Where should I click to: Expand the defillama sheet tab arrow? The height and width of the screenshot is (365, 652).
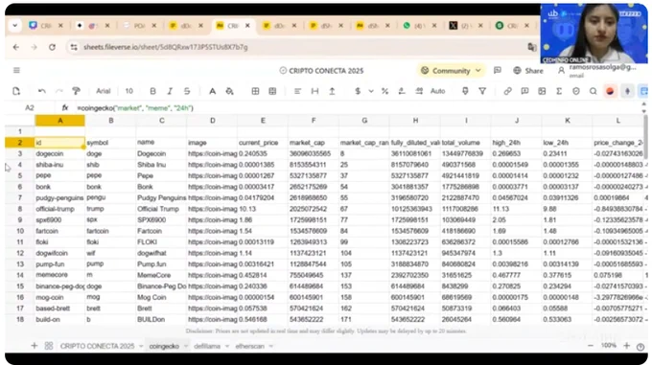pos(226,346)
